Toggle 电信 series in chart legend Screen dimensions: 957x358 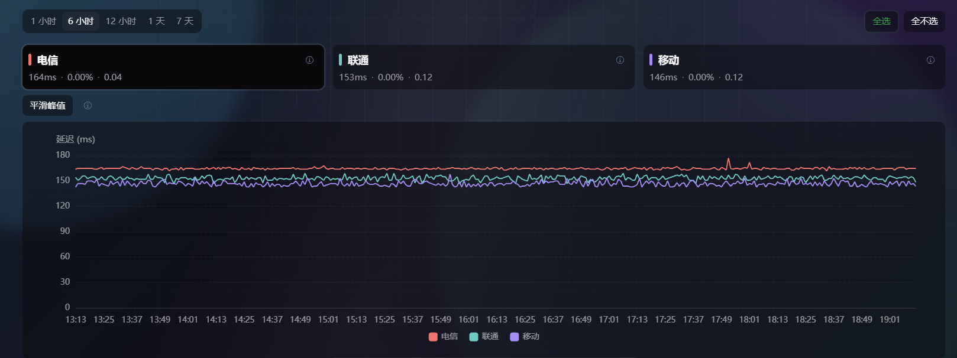(443, 337)
